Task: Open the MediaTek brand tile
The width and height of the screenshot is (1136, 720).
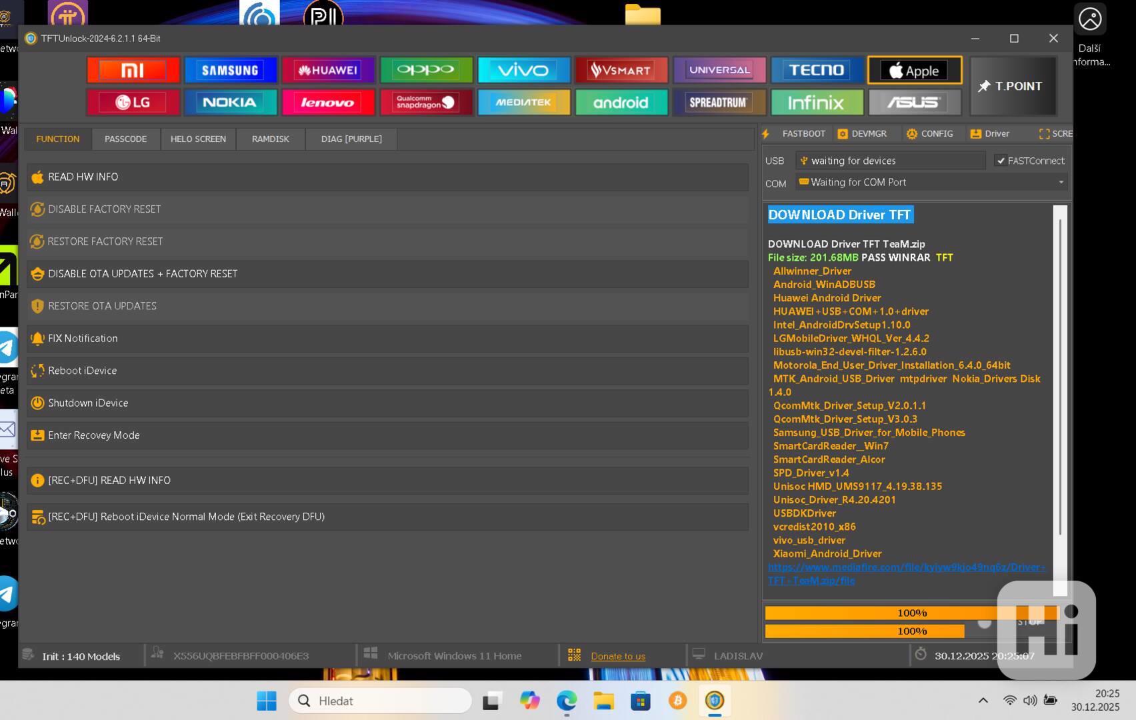Action: (x=523, y=103)
